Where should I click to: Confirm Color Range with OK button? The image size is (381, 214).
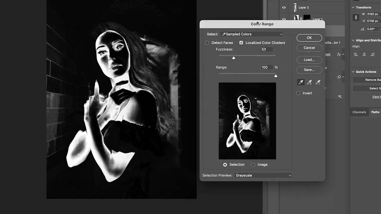(309, 38)
